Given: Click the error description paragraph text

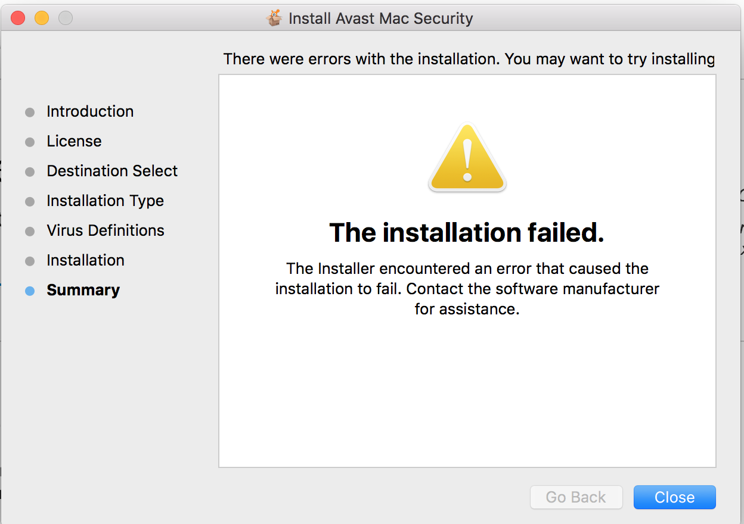Looking at the screenshot, I should point(467,289).
